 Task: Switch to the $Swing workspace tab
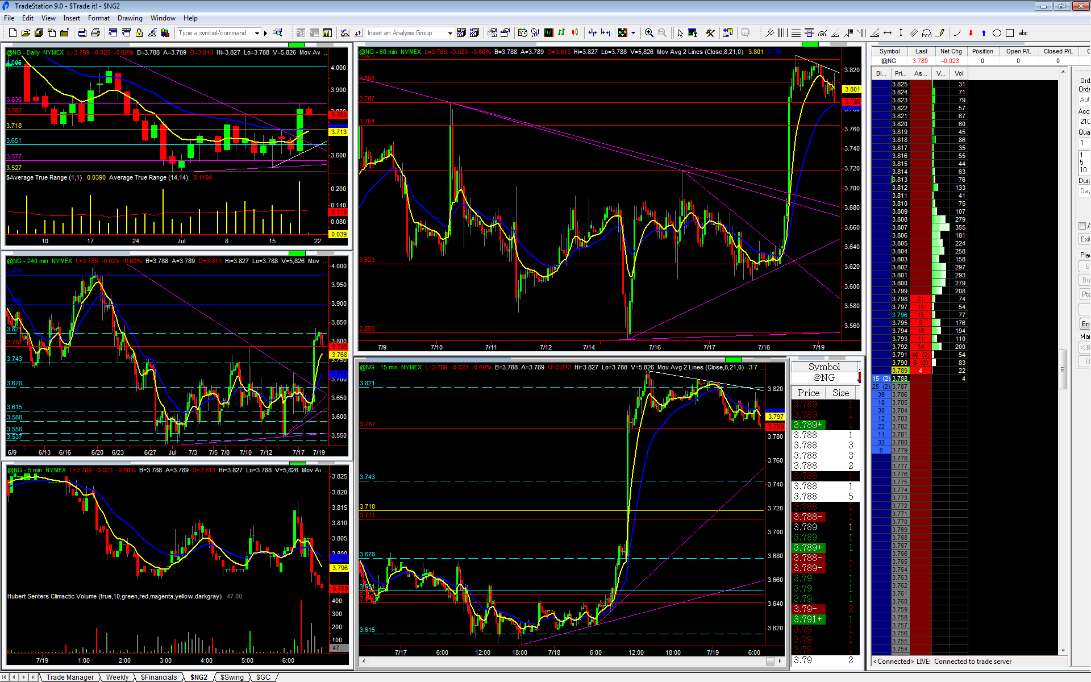[x=232, y=677]
